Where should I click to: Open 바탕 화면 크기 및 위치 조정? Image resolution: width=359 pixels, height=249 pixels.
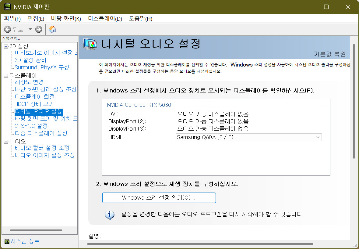click(x=46, y=119)
